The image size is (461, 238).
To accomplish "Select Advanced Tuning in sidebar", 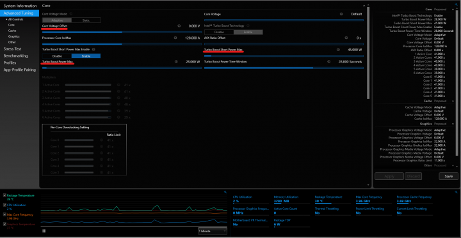I will (20, 13).
